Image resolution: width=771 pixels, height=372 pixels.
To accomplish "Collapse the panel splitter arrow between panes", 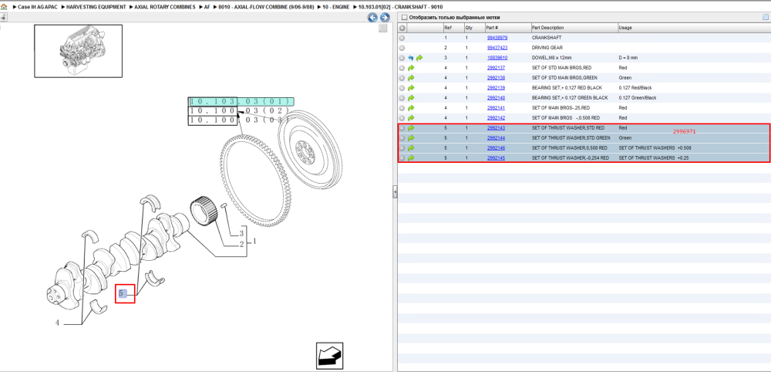I will click(x=395, y=192).
